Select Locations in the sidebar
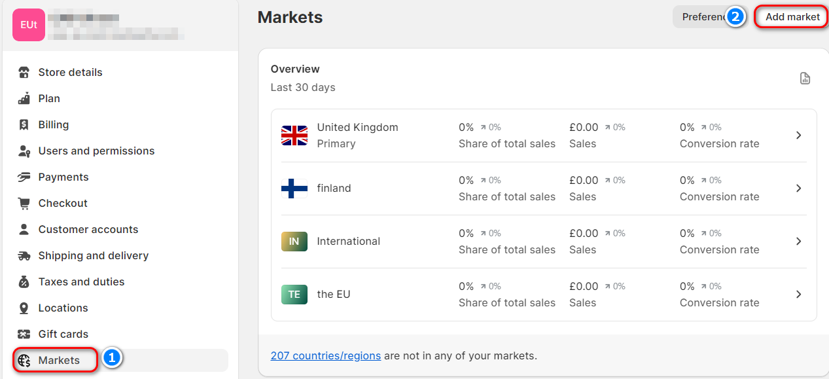This screenshot has width=829, height=379. point(63,308)
